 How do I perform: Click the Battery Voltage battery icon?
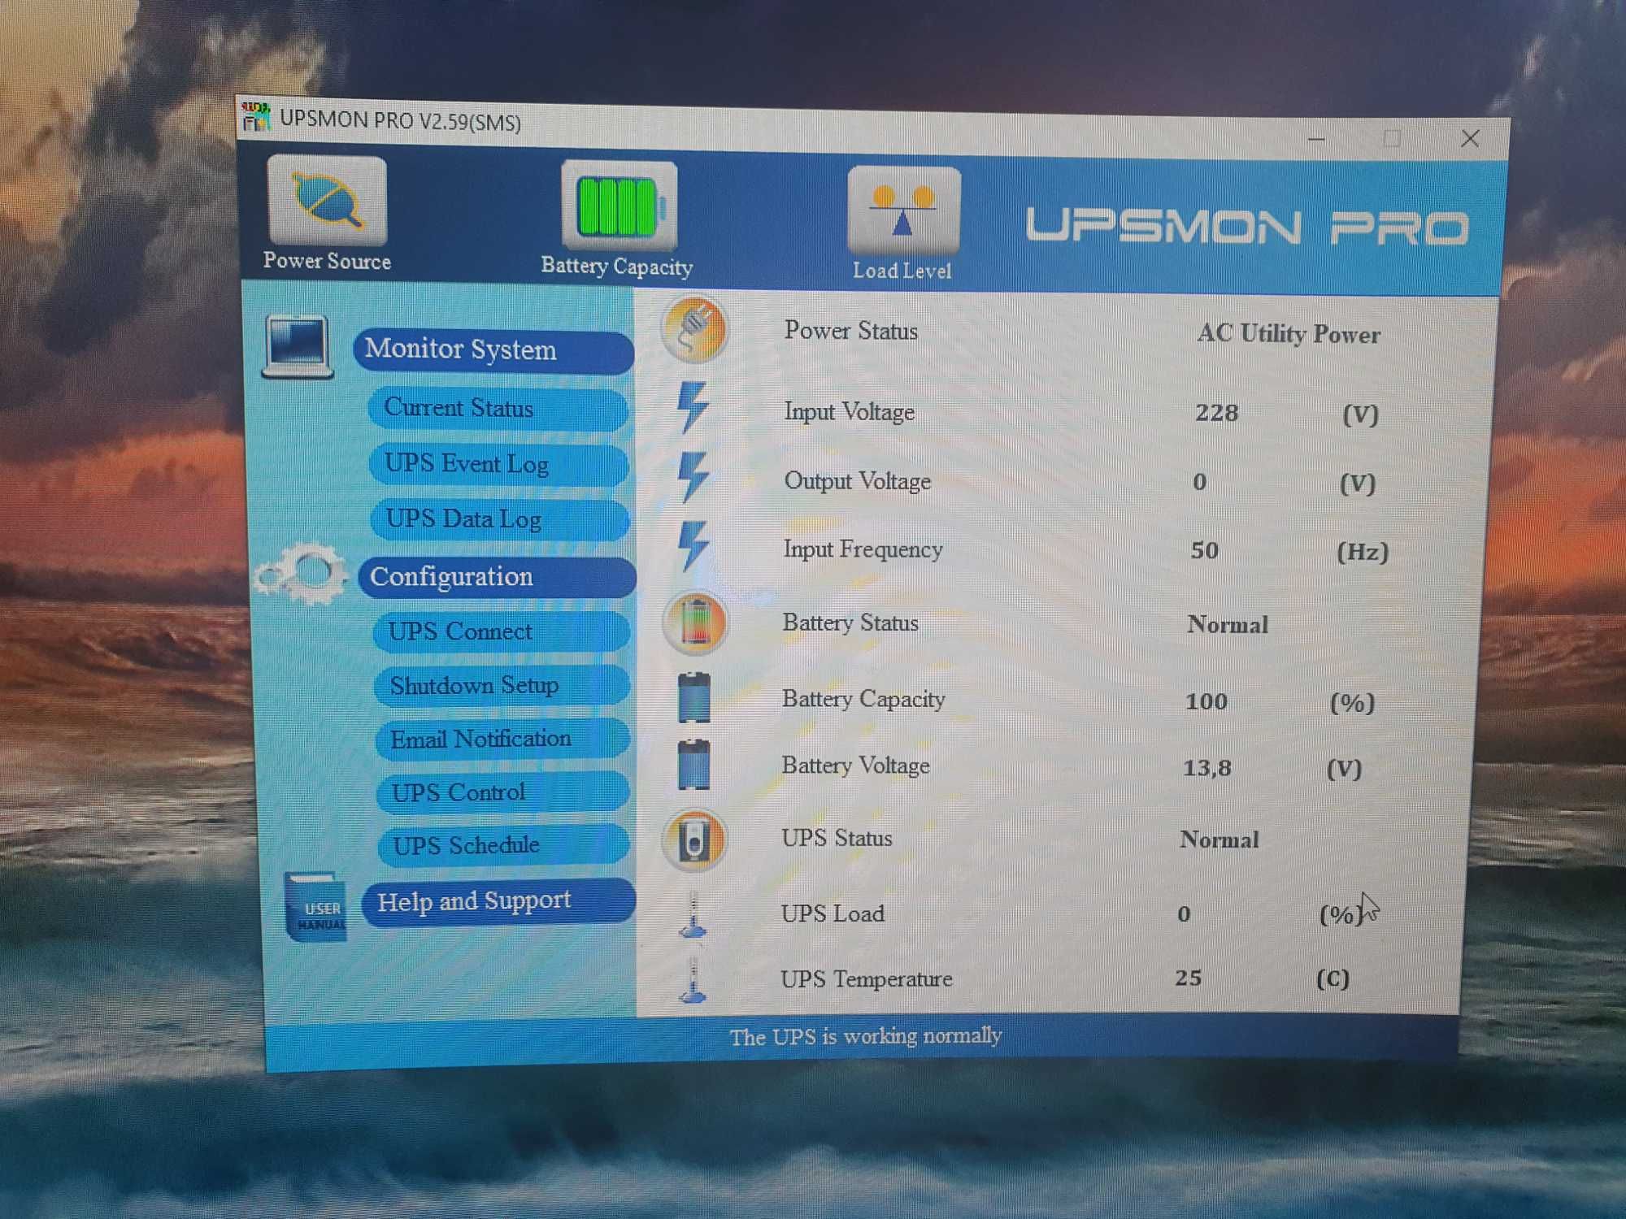[x=693, y=764]
